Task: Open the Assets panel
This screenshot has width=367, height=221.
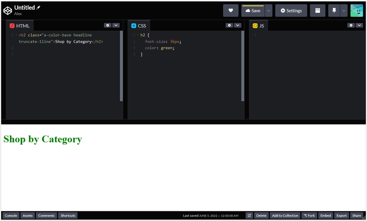Action: [x=28, y=216]
